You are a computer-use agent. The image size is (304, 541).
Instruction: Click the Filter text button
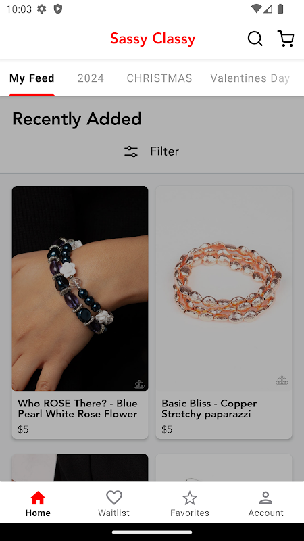point(164,151)
